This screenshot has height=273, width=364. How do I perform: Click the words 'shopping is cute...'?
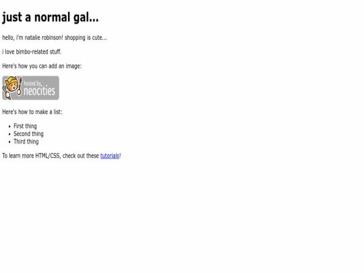tap(86, 38)
